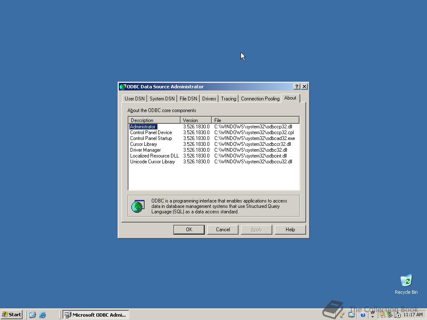The image size is (427, 320).
Task: Click the OK button
Action: 189,230
